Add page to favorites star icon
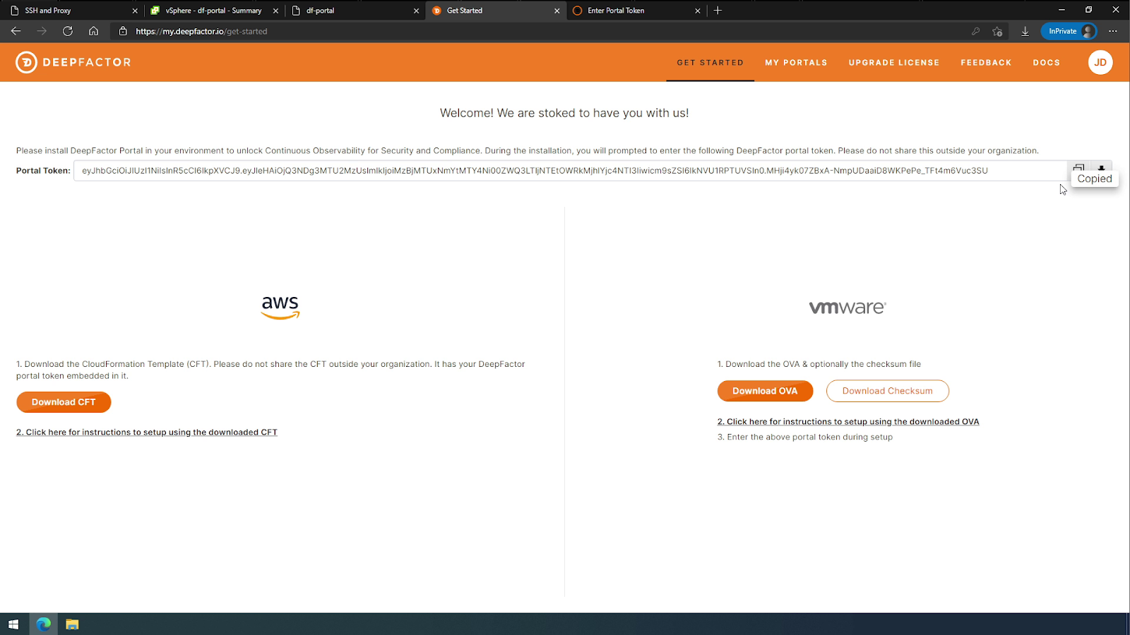The width and height of the screenshot is (1130, 635). tap(997, 31)
